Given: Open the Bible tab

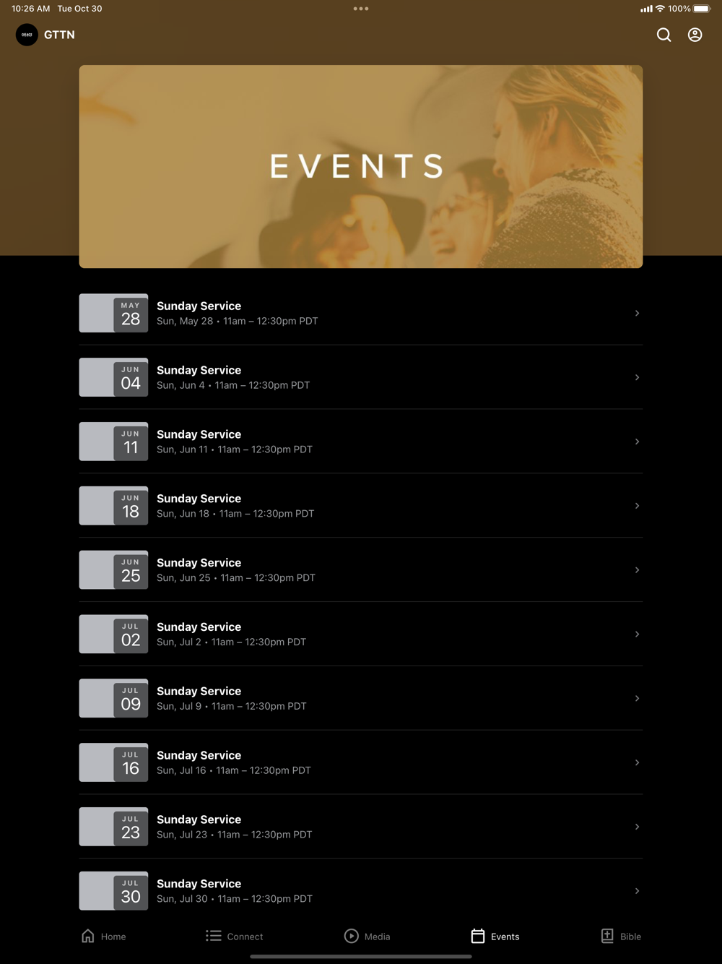Looking at the screenshot, I should tap(621, 936).
